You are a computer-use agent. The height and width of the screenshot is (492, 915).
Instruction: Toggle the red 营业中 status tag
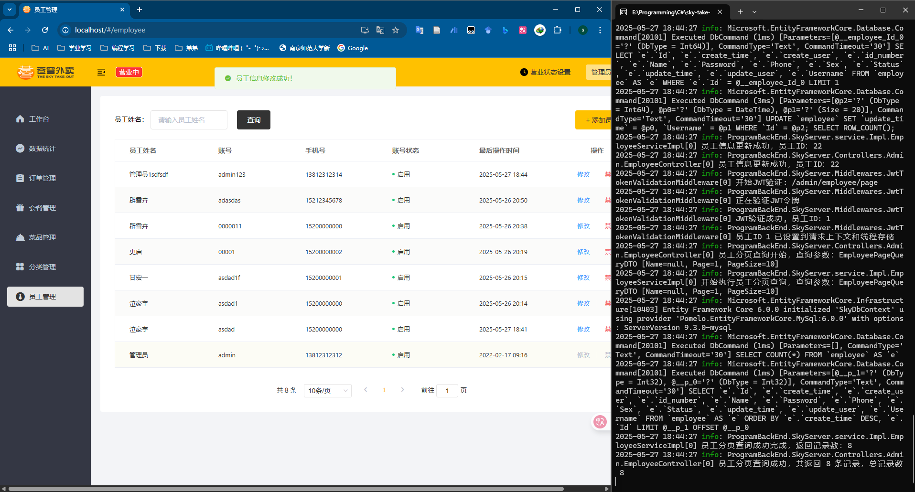129,72
